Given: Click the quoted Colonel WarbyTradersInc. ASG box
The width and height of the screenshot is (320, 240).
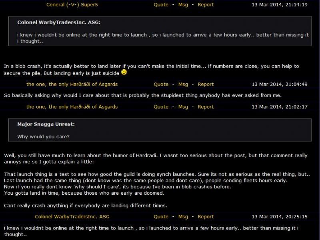Looking at the screenshot, I should click(160, 31).
